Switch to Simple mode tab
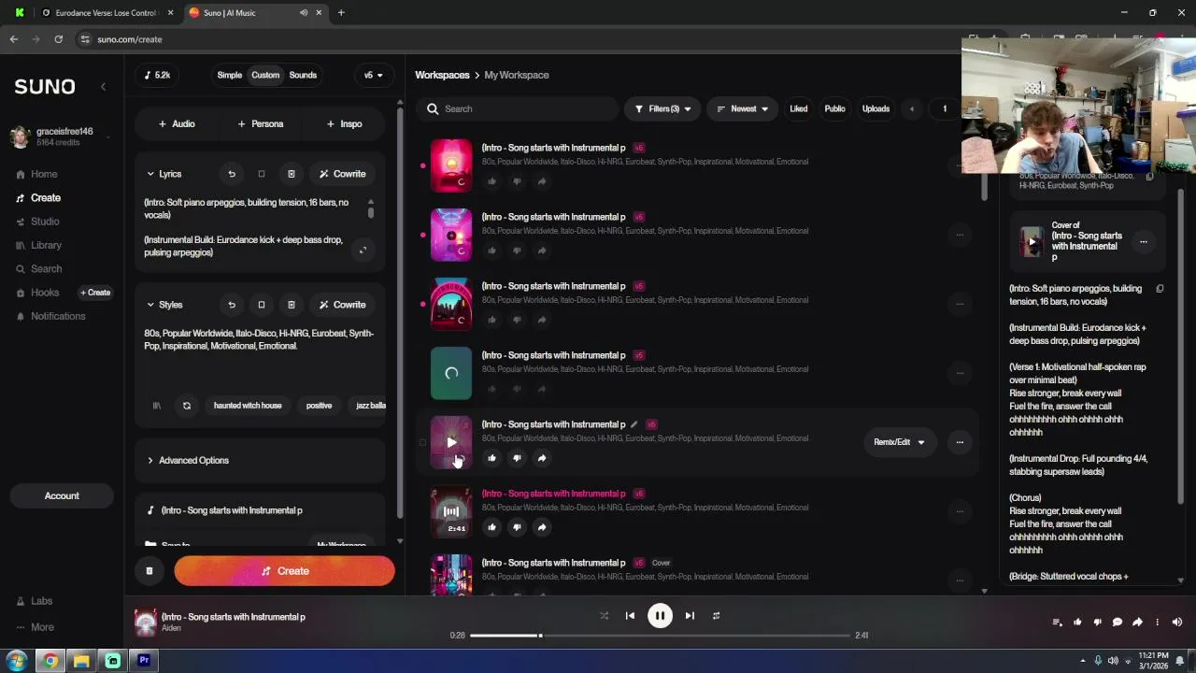The width and height of the screenshot is (1196, 673). tap(230, 76)
